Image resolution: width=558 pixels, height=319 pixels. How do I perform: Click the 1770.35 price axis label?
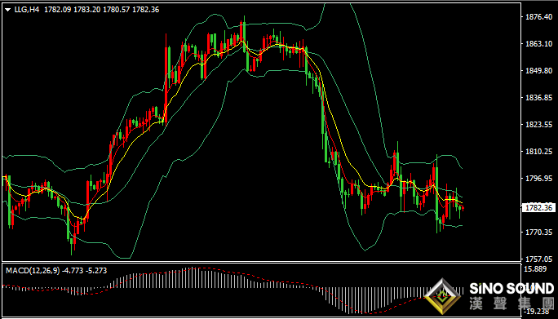point(538,233)
